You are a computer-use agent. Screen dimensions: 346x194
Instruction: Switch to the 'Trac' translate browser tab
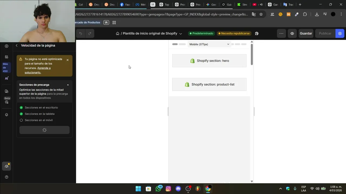point(288,5)
